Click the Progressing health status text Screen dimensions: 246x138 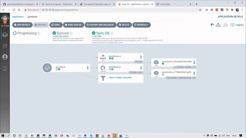point(27,33)
